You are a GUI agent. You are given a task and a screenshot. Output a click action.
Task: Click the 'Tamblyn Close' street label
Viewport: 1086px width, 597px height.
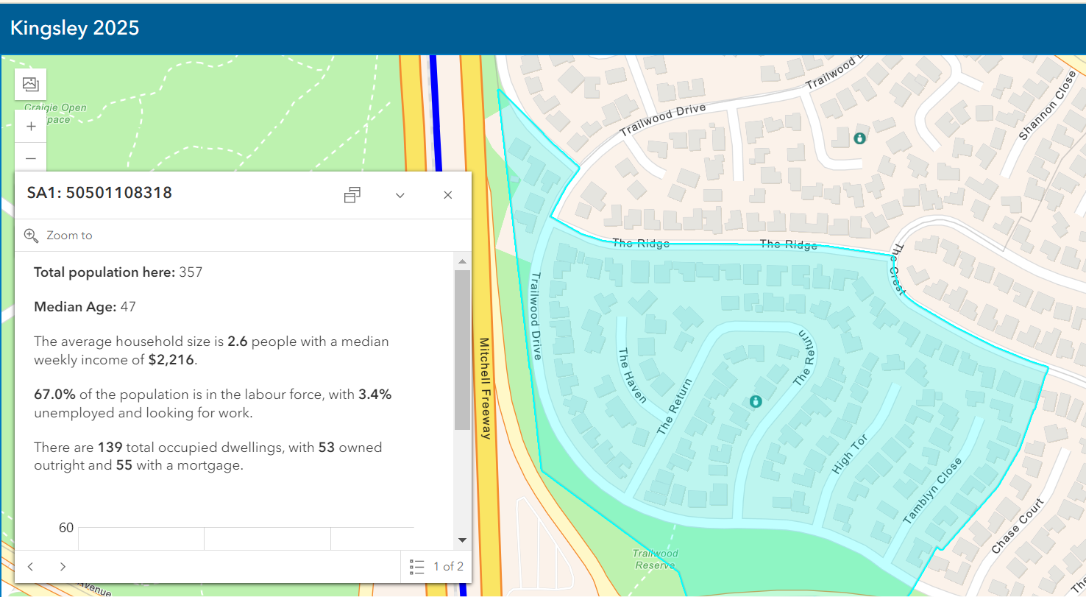(x=932, y=491)
